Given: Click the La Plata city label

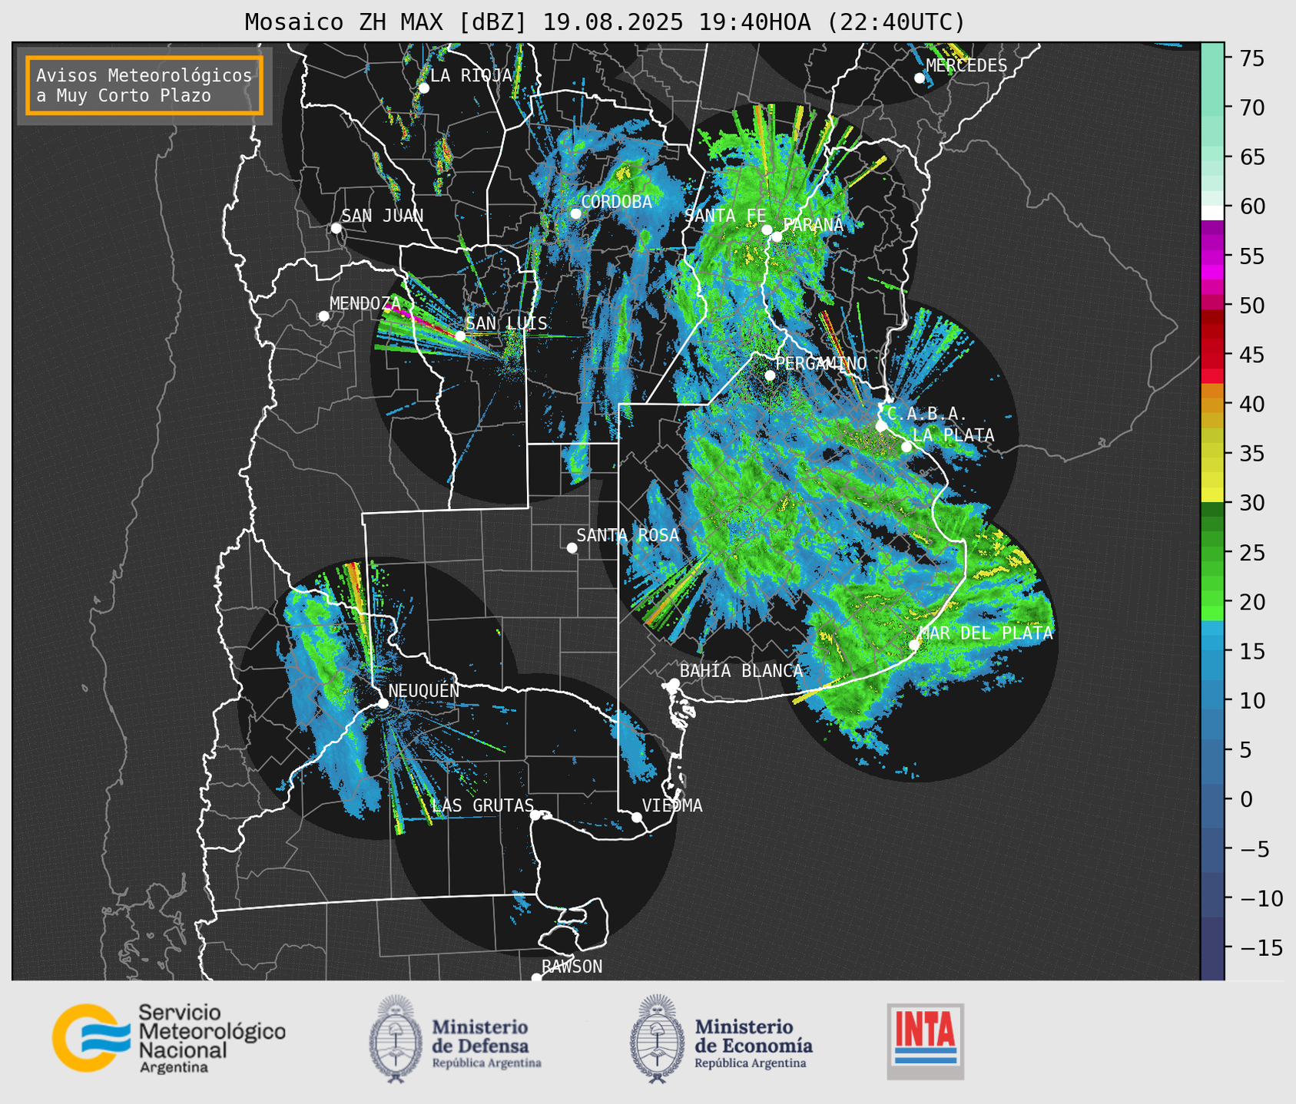Looking at the screenshot, I should pyautogui.click(x=953, y=435).
